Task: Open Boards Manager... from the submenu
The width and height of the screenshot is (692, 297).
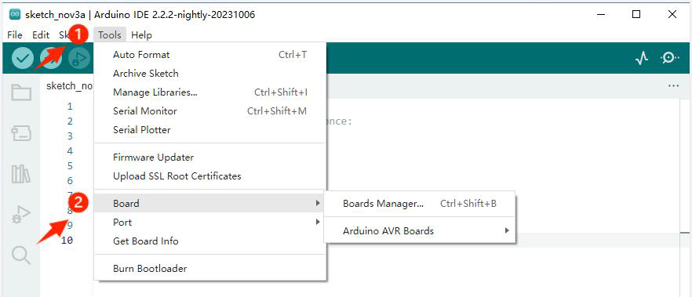Action: click(420, 204)
